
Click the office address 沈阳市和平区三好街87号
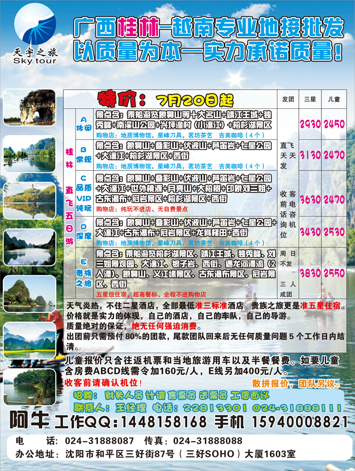pyautogui.click(x=120, y=453)
